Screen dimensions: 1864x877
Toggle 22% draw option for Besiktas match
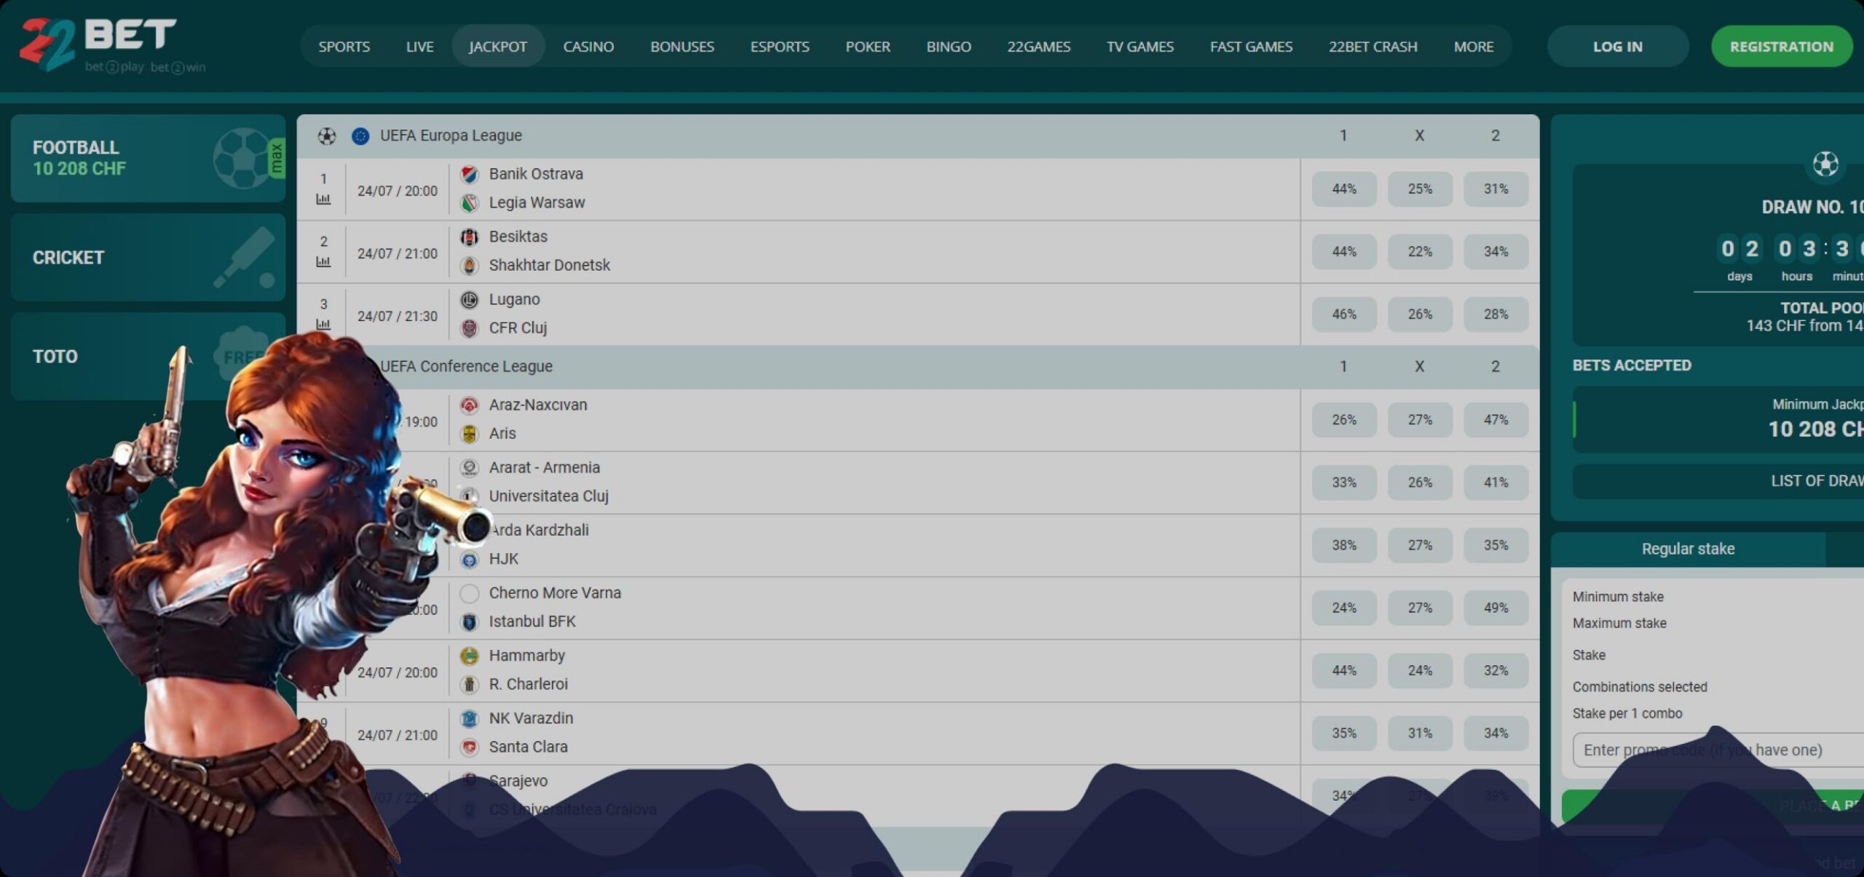point(1419,252)
